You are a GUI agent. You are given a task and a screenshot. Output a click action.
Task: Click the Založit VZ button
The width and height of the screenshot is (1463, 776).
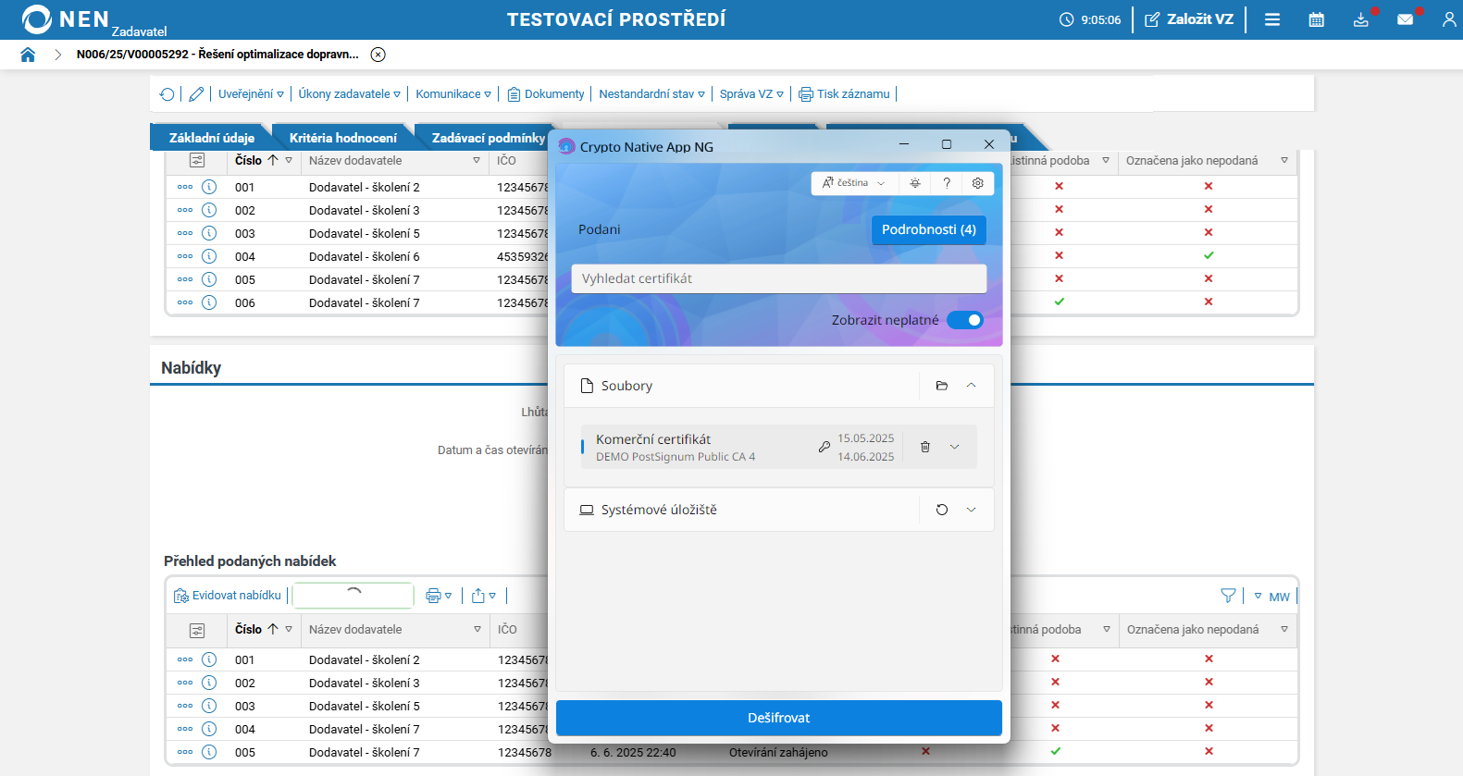[x=1189, y=19]
